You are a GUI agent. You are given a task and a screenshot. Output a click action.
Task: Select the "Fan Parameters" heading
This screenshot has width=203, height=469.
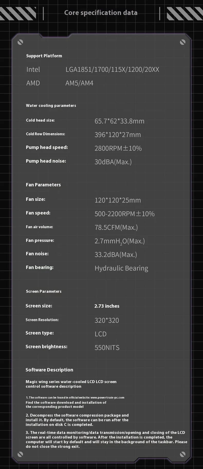43,185
